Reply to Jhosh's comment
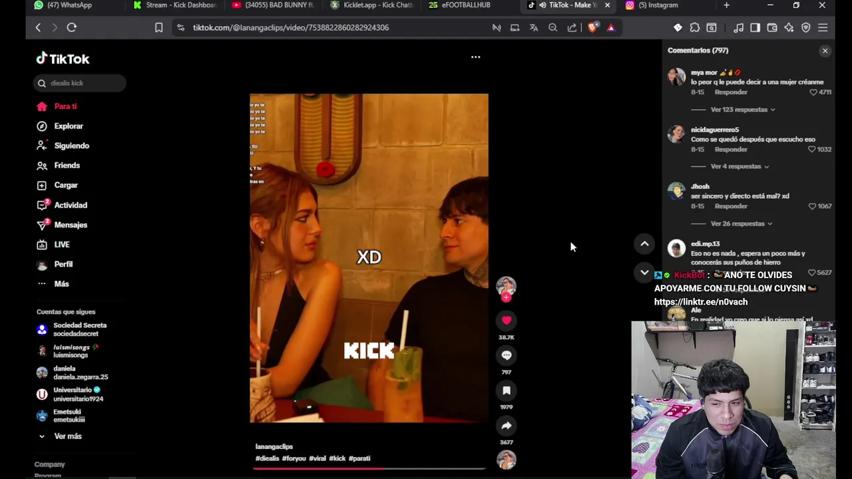Image resolution: width=852 pixels, height=479 pixels. pyautogui.click(x=731, y=206)
